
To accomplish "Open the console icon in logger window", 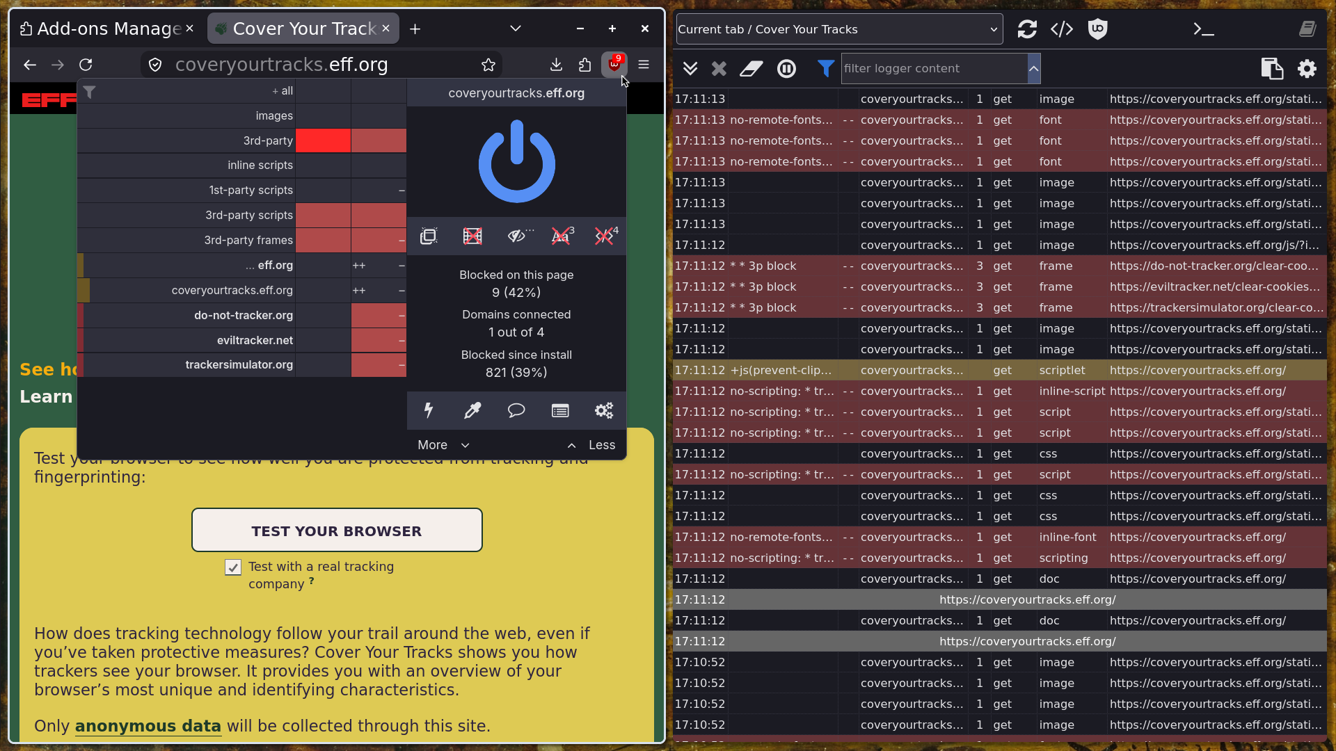I will point(1204,29).
